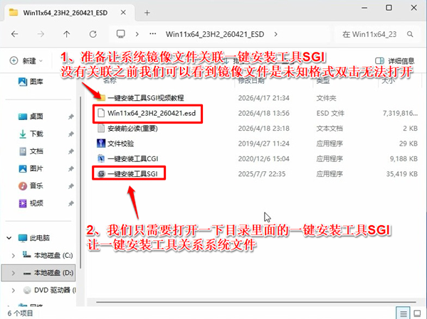The height and width of the screenshot is (319, 427).
Task: Open the address bar ellipsis menu
Action: pos(153,34)
